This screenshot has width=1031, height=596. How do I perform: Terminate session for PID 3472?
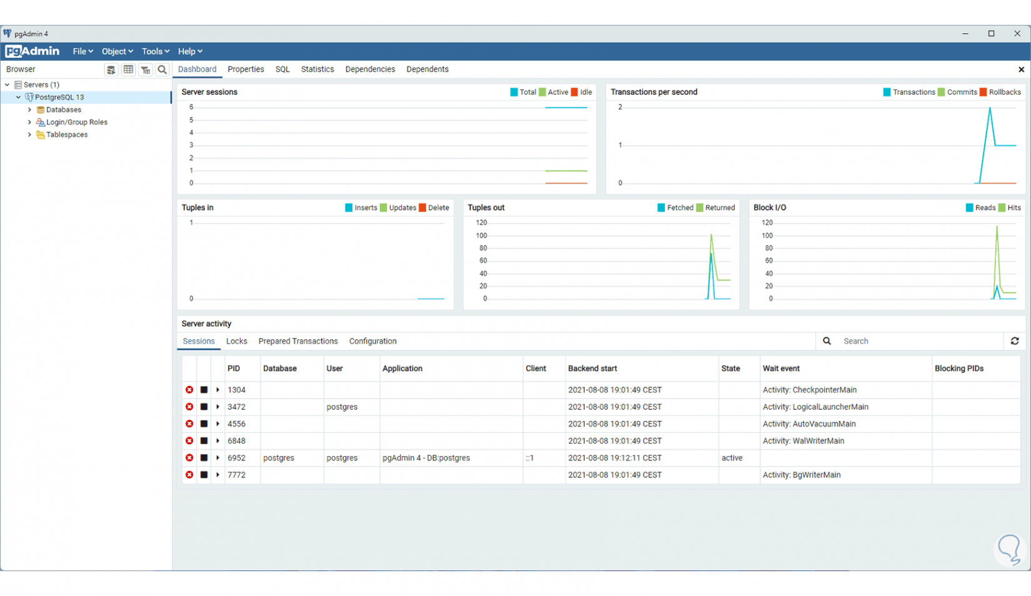189,407
